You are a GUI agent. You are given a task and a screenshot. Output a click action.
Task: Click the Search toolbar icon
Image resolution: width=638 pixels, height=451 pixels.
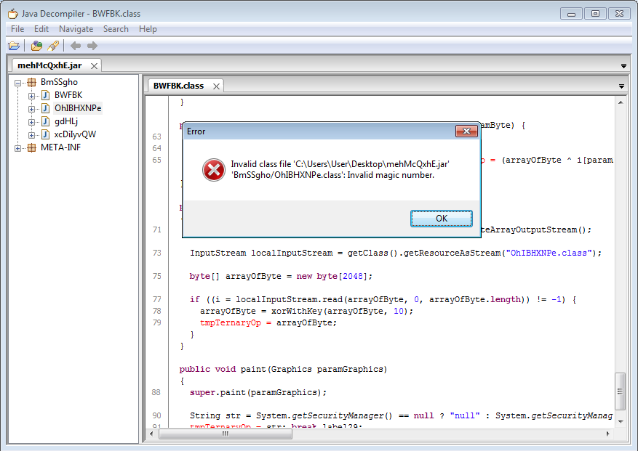53,46
